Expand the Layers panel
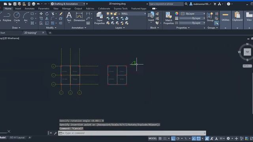The image size is (253, 142). 120,28
